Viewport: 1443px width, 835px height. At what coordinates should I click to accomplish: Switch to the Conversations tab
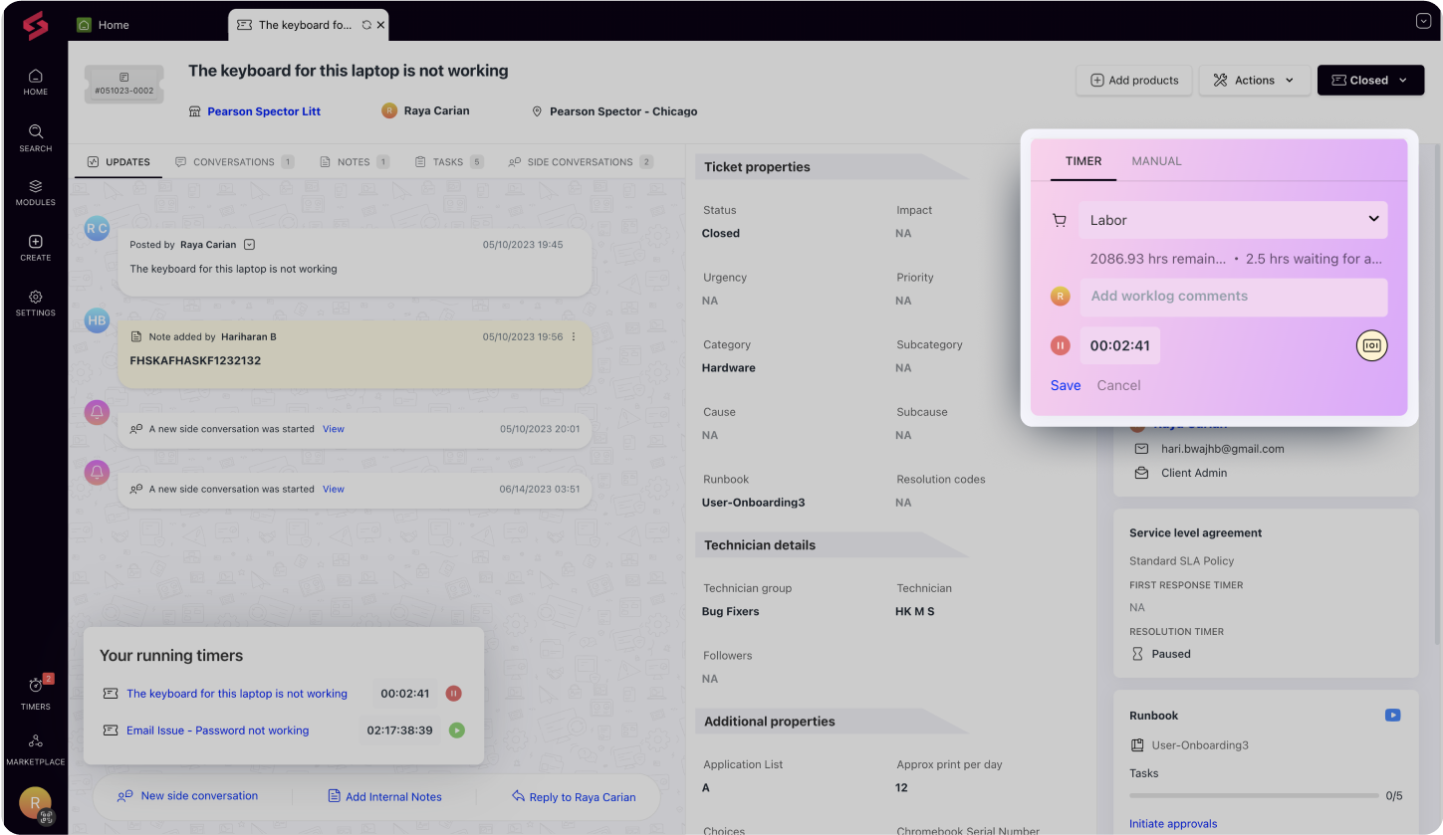234,162
